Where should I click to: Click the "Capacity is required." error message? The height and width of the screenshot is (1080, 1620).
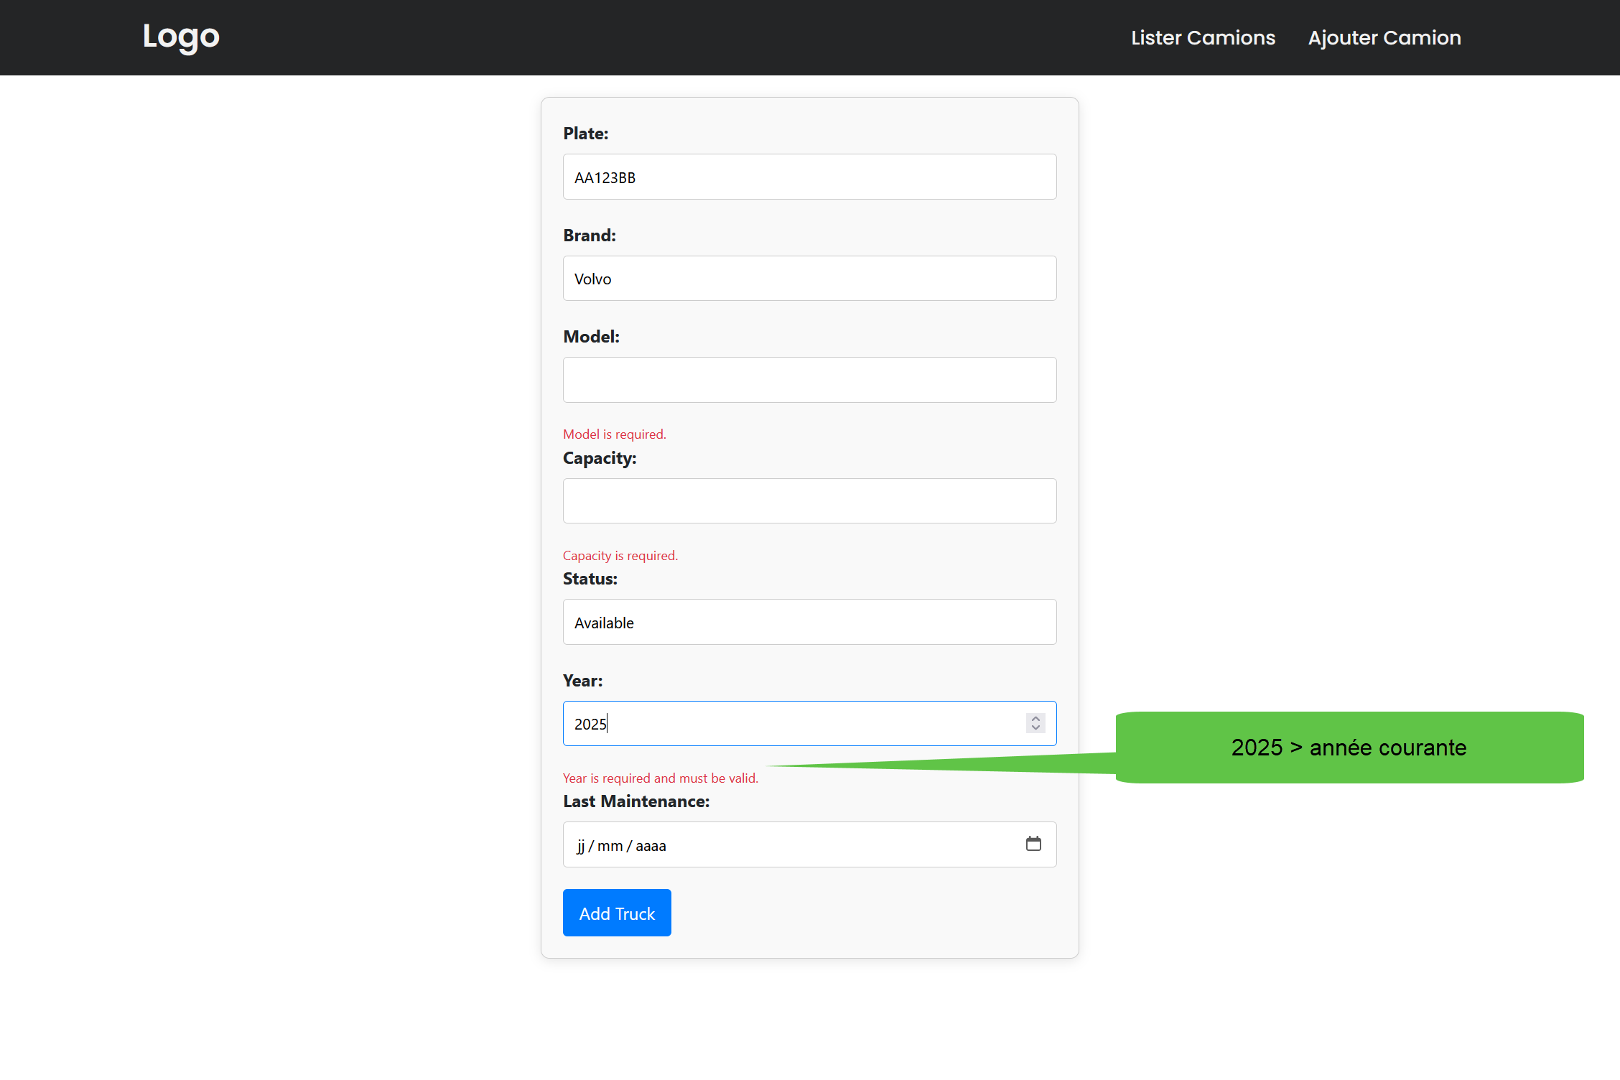pyautogui.click(x=620, y=556)
